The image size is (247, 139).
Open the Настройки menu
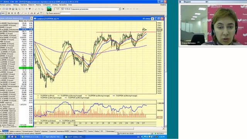(63, 5)
